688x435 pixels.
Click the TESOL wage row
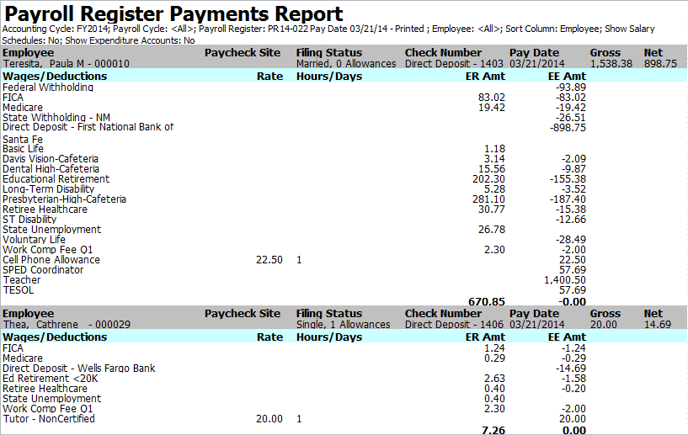pos(18,290)
